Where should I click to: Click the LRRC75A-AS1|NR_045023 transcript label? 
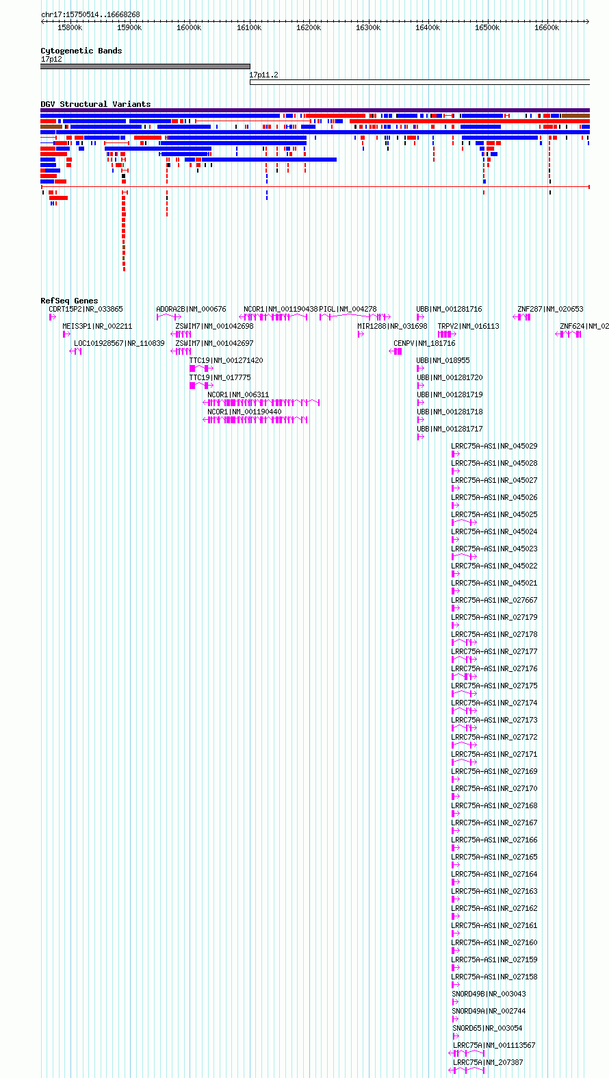pos(494,549)
